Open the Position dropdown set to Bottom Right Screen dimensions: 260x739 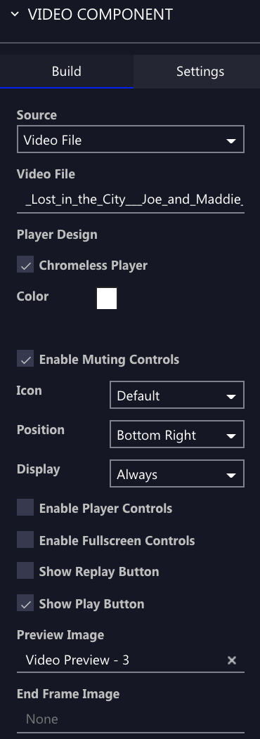(x=177, y=435)
